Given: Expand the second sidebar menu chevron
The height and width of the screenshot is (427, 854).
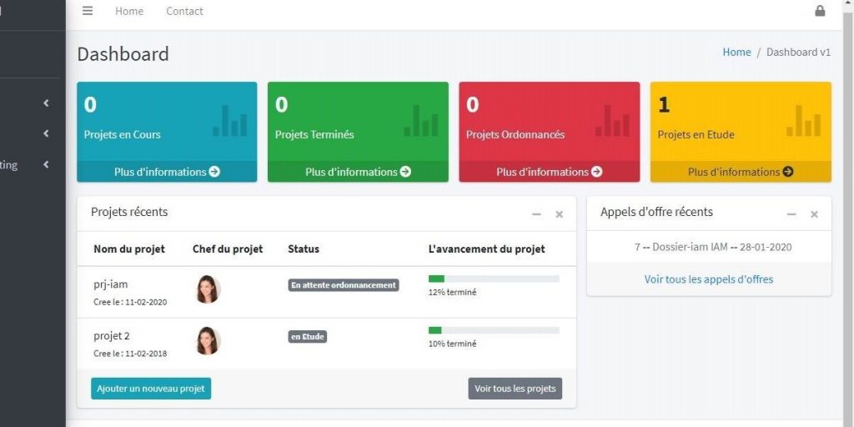Looking at the screenshot, I should 47,133.
